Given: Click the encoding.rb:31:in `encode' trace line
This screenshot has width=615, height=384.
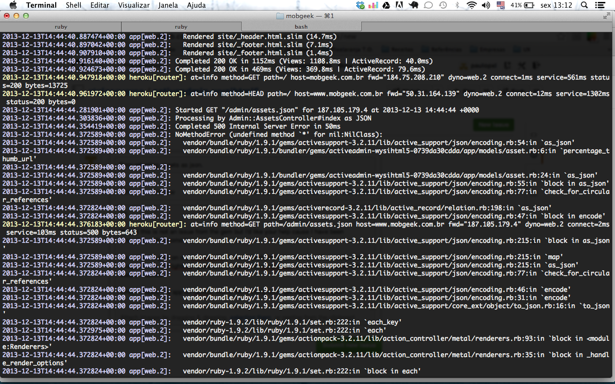Looking at the screenshot, I should pyautogui.click(x=287, y=298).
